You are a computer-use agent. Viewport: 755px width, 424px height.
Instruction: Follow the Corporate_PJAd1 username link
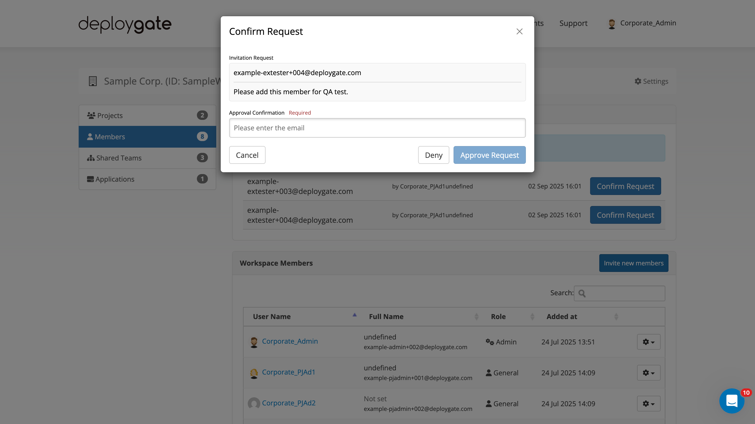288,372
